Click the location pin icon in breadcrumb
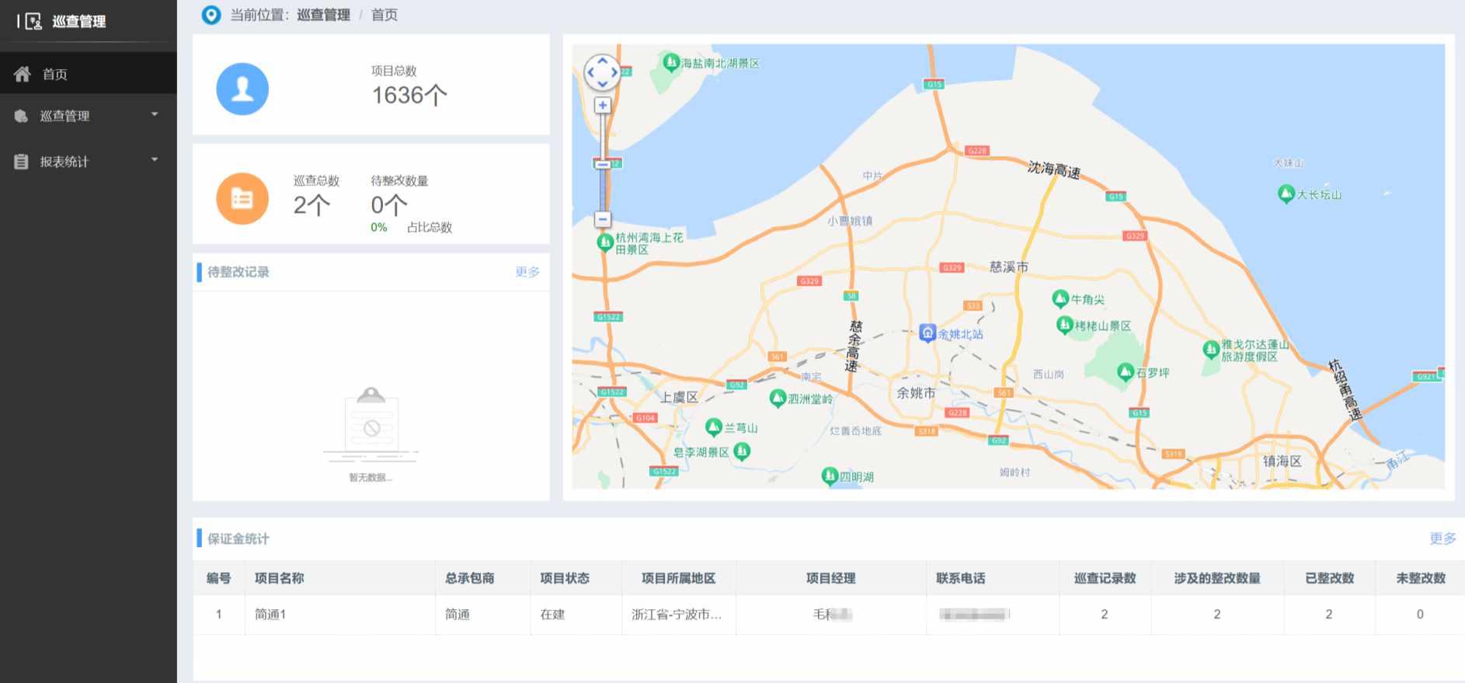Image resolution: width=1465 pixels, height=683 pixels. [x=211, y=15]
